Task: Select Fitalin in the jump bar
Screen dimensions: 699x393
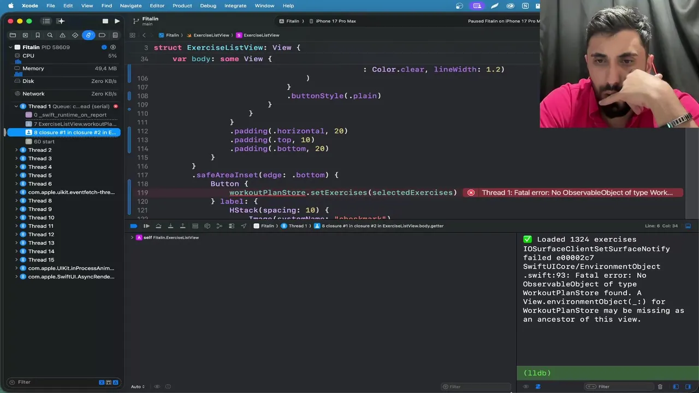Action: click(x=169, y=35)
